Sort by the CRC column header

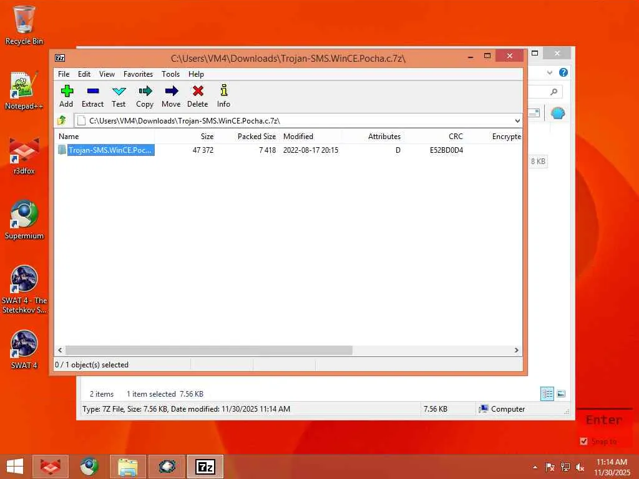[x=435, y=137]
